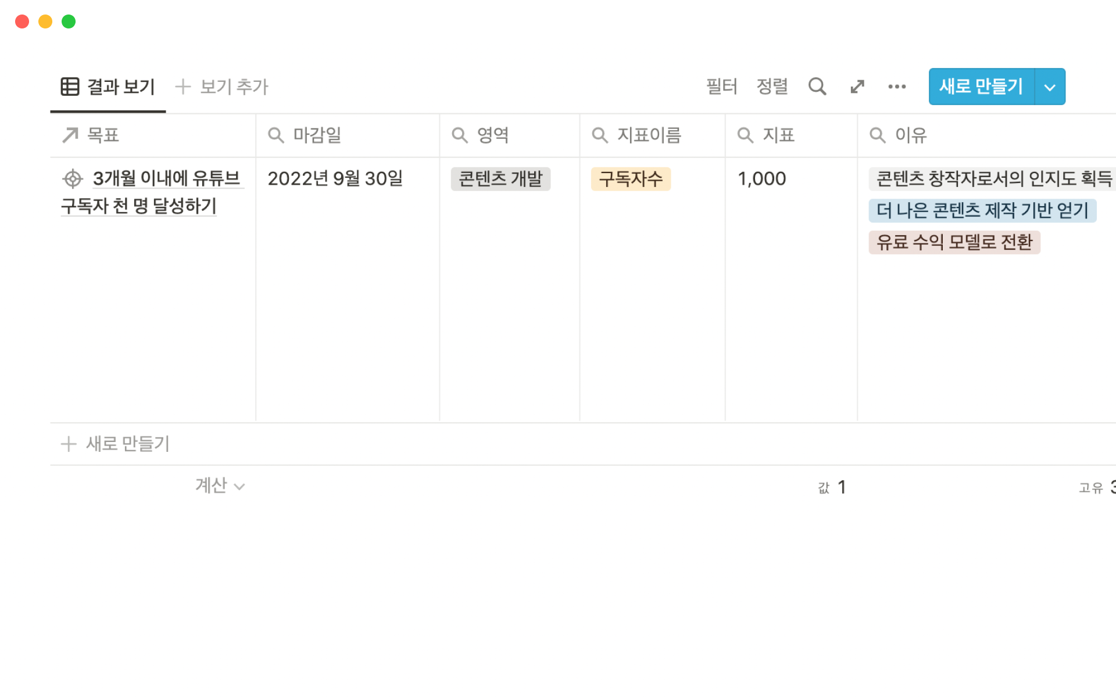Click the arrow icon in 목표 column header
Screen dimensions: 1116x697
coord(70,135)
